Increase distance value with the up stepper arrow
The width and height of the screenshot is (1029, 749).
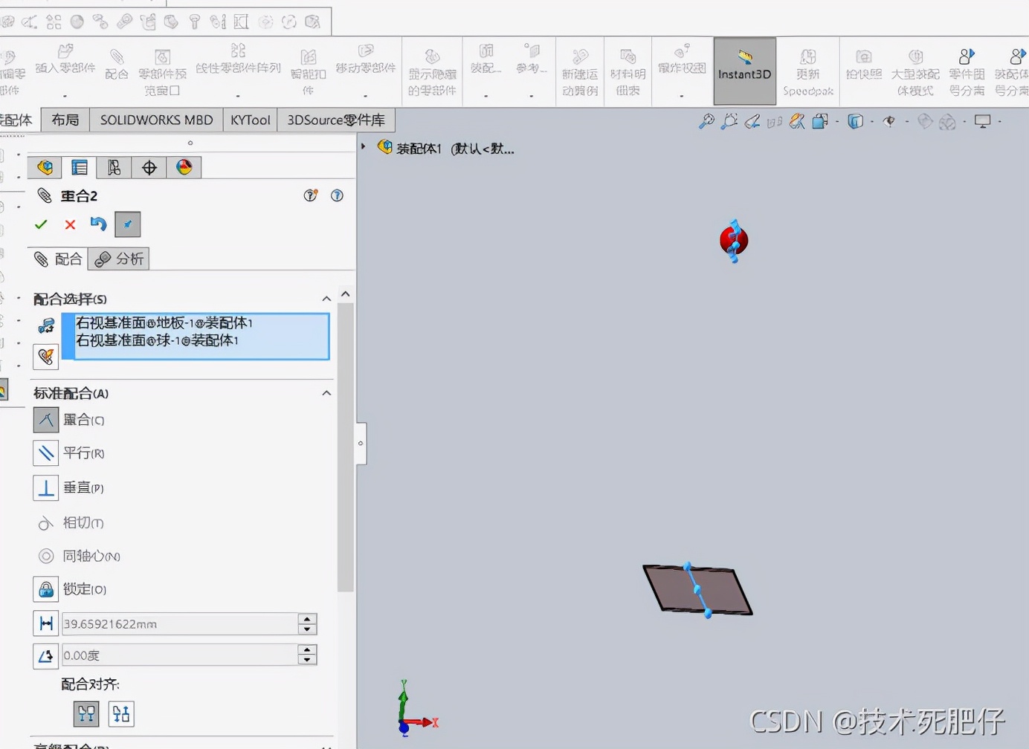pyautogui.click(x=307, y=619)
